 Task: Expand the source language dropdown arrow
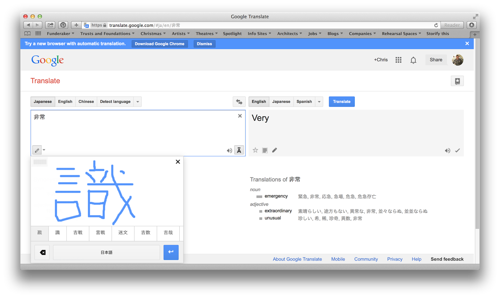click(137, 102)
